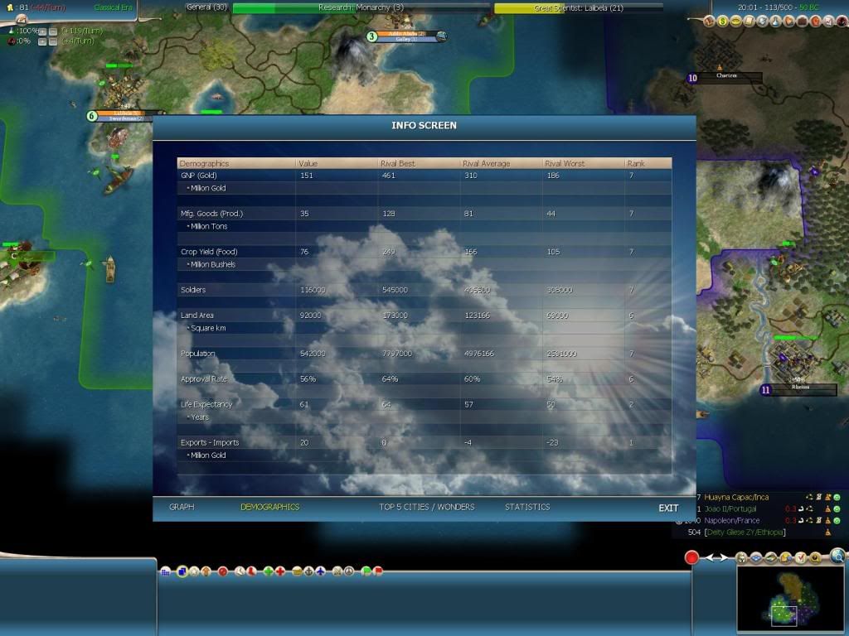The height and width of the screenshot is (636, 849).
Task: Click the orange up-arrow promotion icon
Action: tap(206, 571)
